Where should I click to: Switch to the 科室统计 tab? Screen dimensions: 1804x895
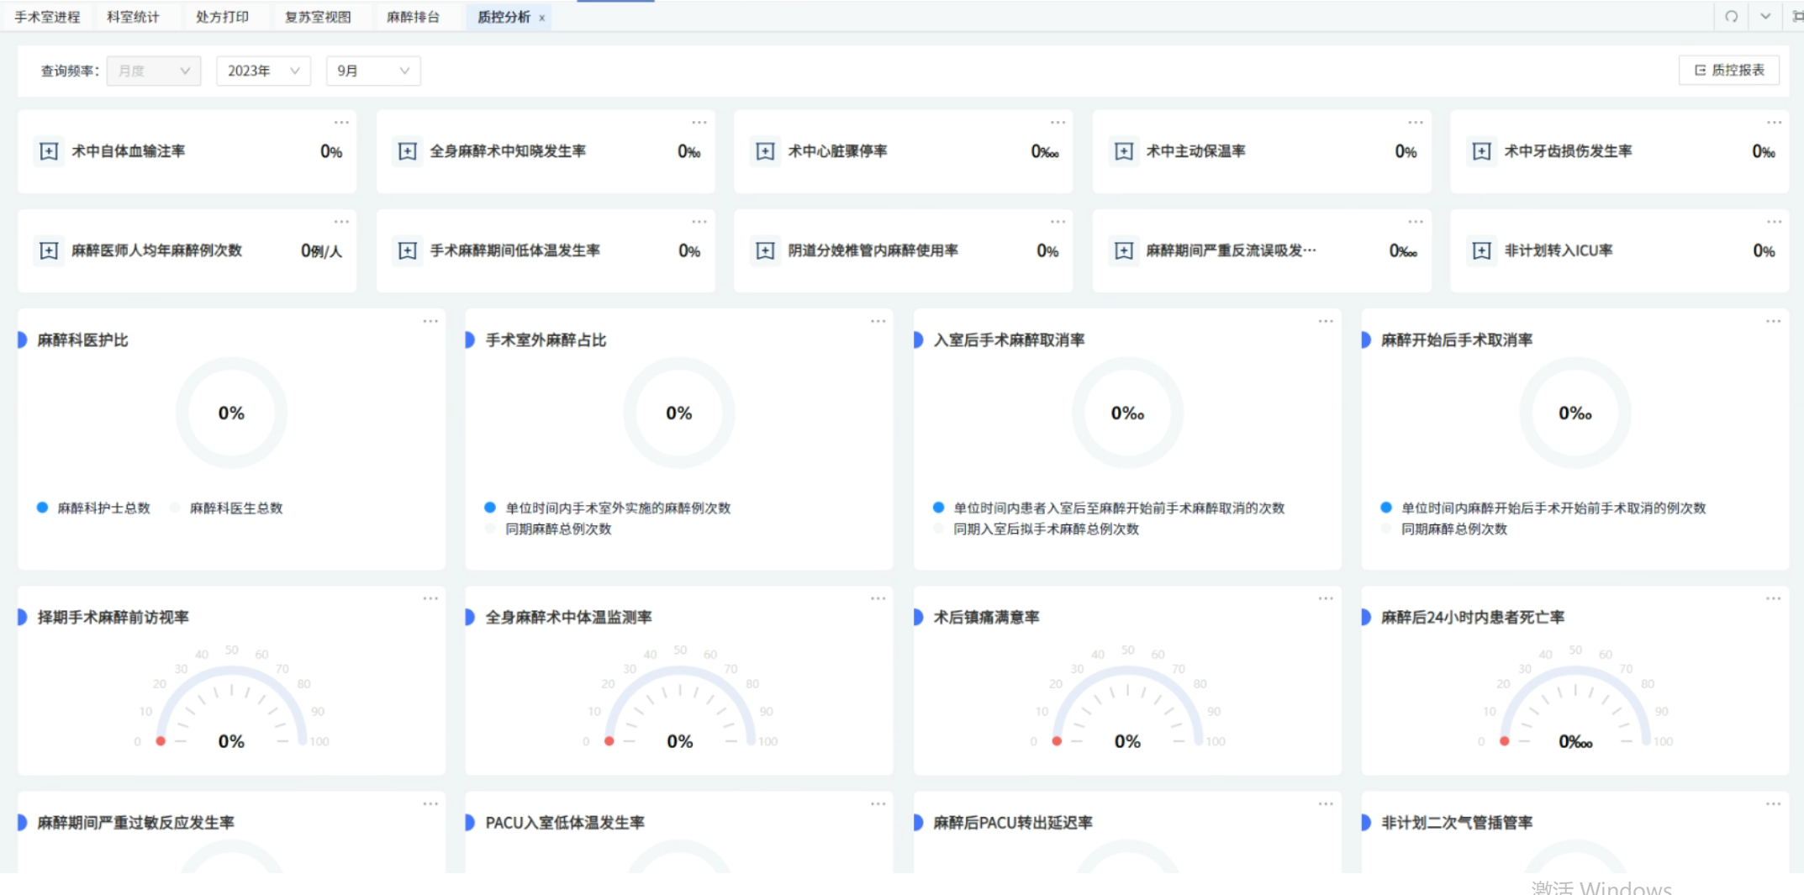(x=133, y=17)
